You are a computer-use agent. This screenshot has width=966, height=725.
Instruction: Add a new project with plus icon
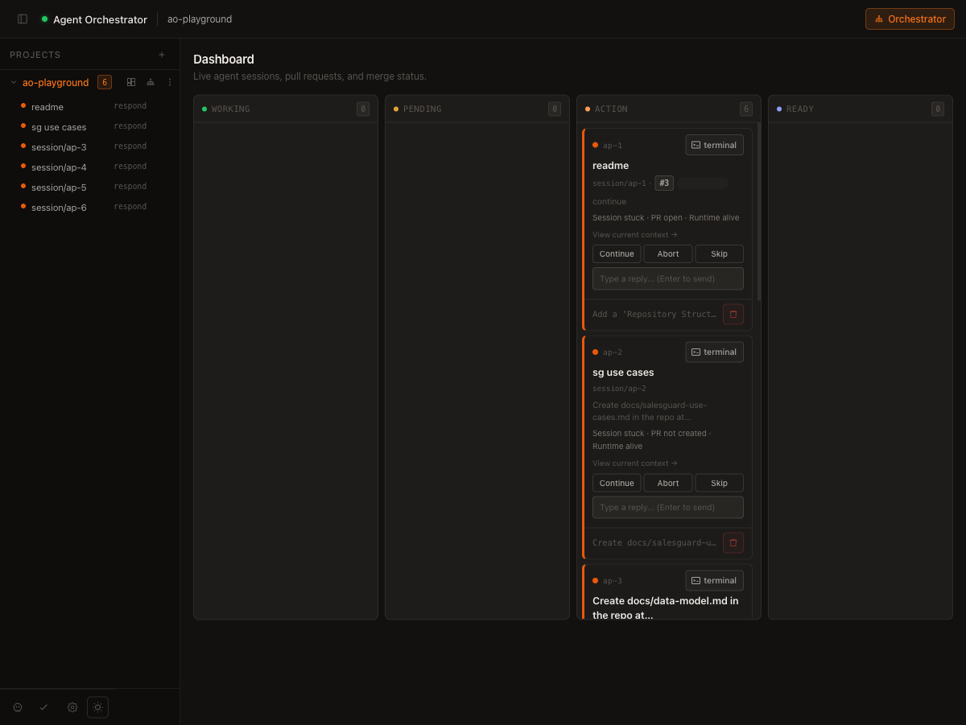[162, 55]
